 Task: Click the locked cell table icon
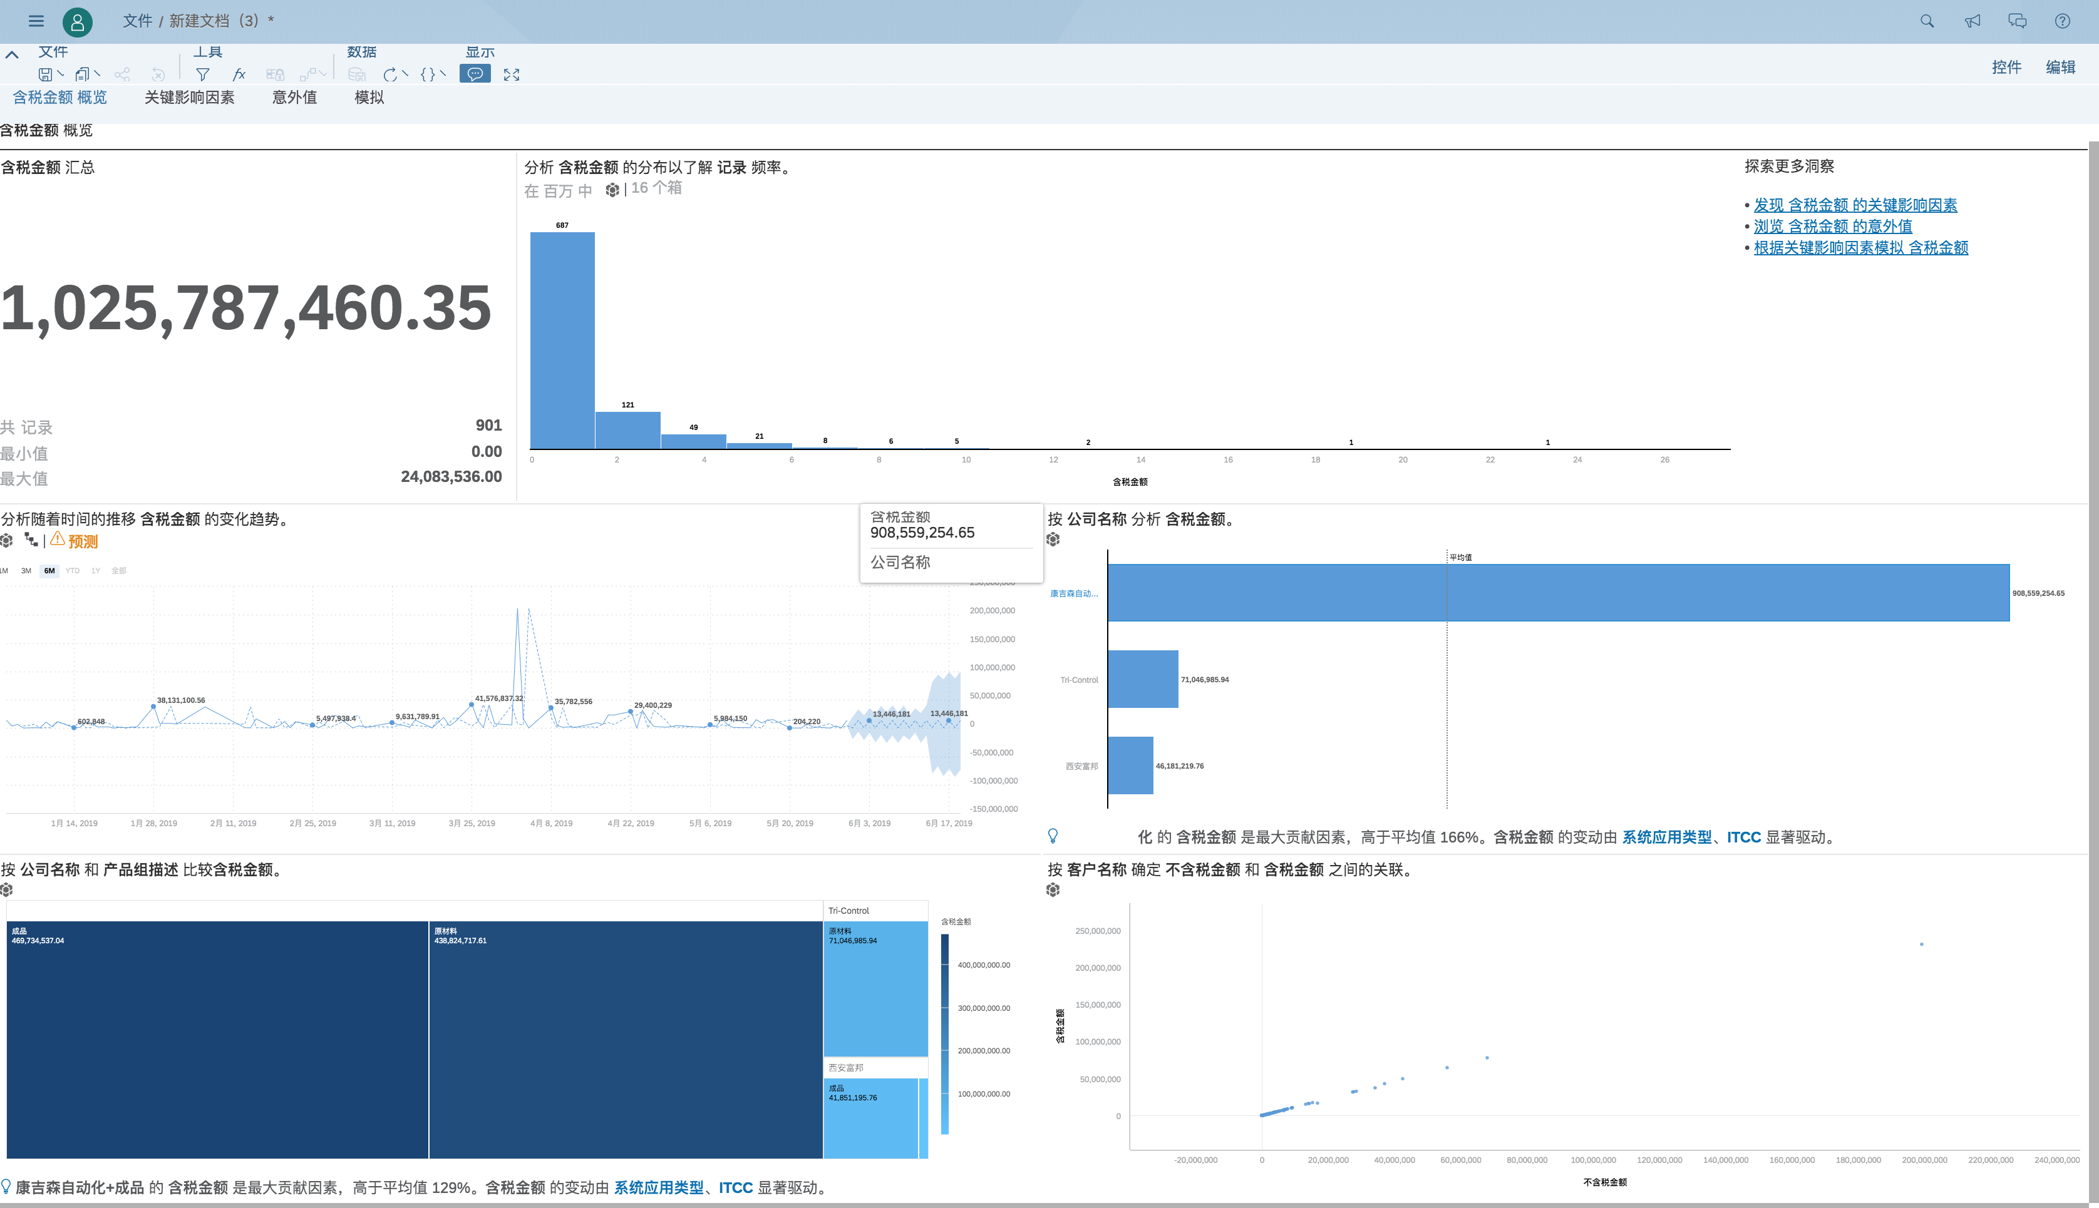click(275, 74)
